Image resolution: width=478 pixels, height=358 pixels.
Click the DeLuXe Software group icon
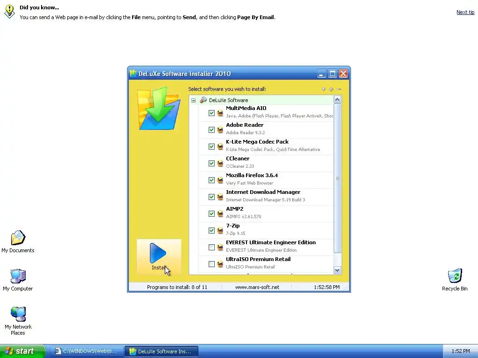click(x=203, y=100)
